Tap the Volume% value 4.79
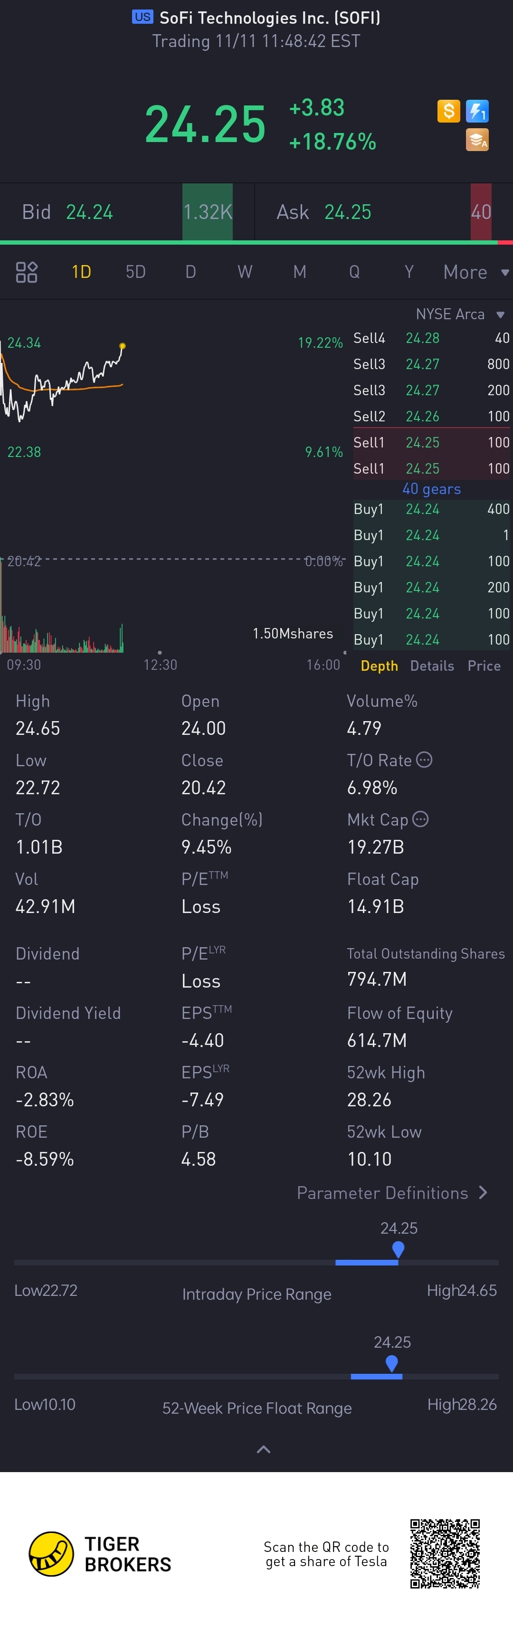 (x=364, y=728)
